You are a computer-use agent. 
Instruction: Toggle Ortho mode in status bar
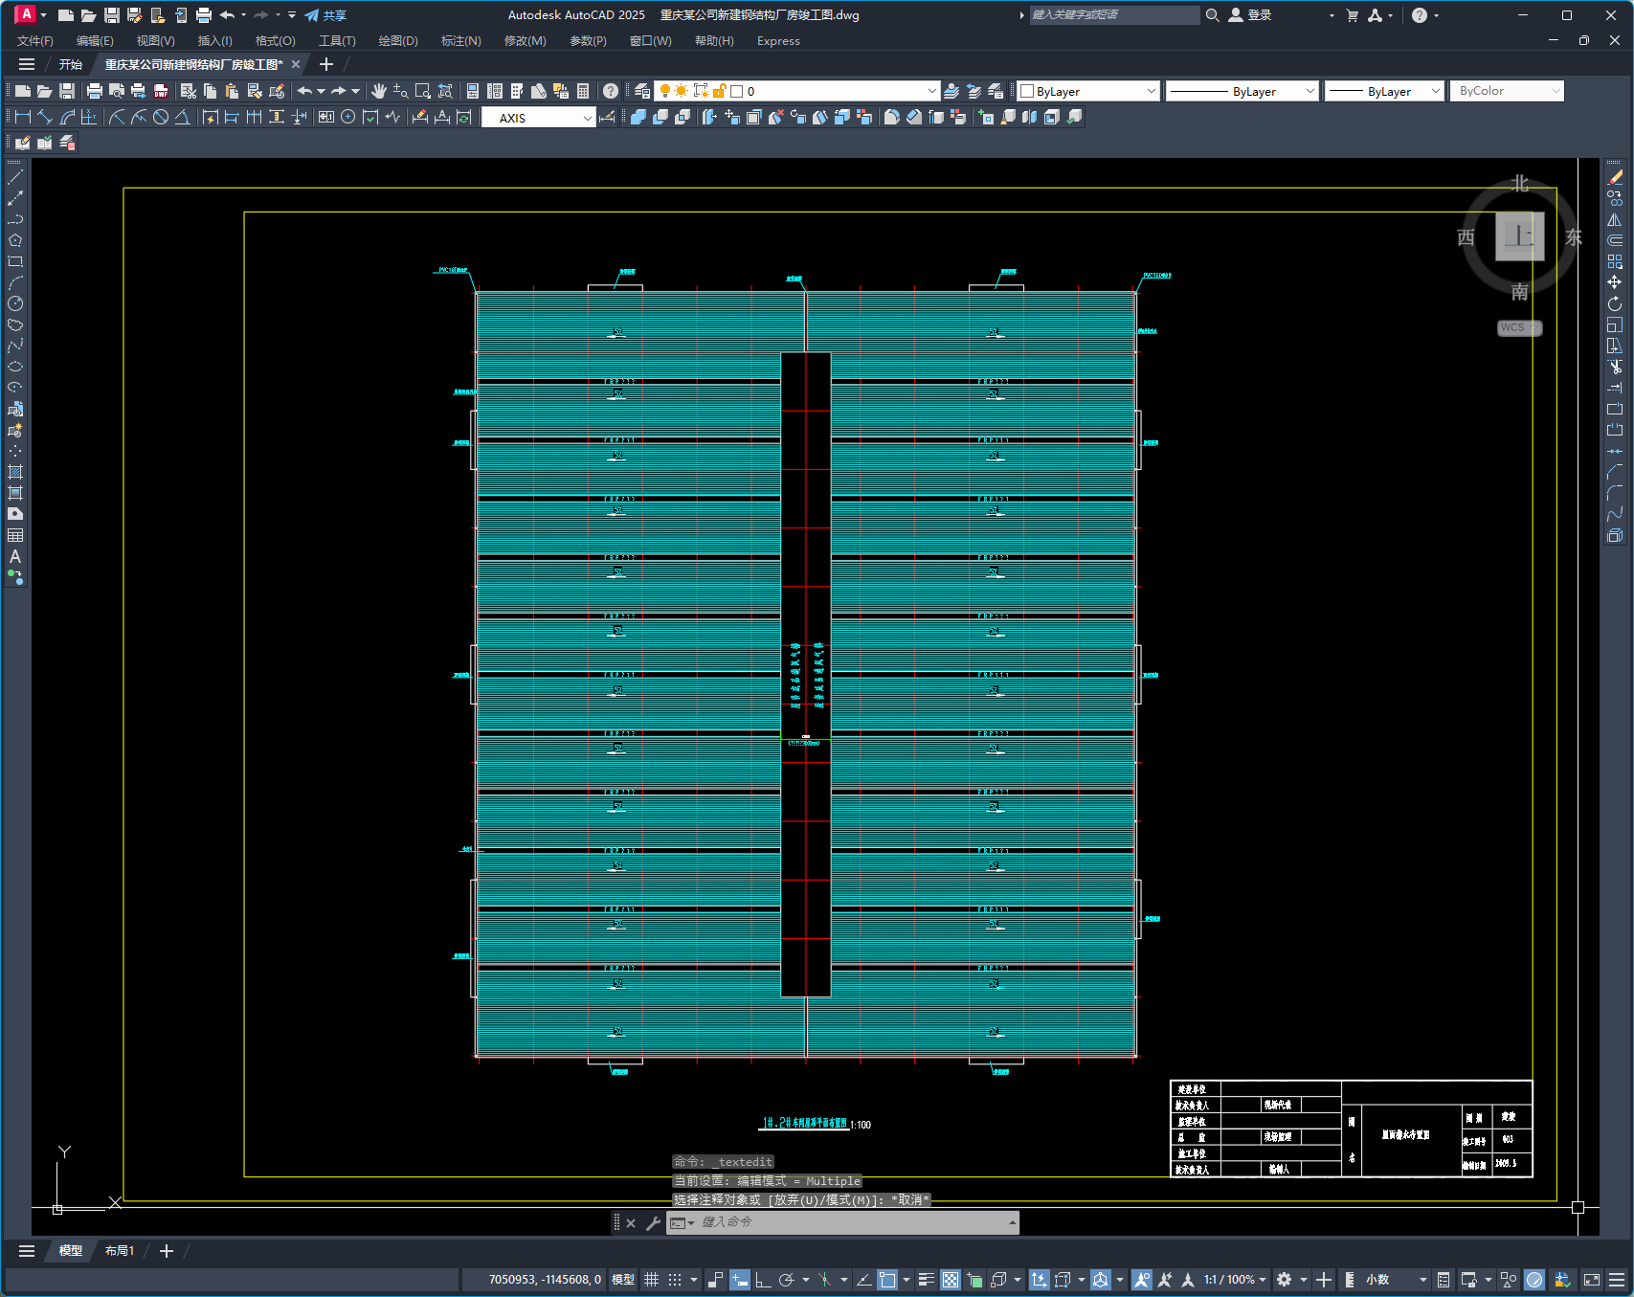pyautogui.click(x=763, y=1280)
